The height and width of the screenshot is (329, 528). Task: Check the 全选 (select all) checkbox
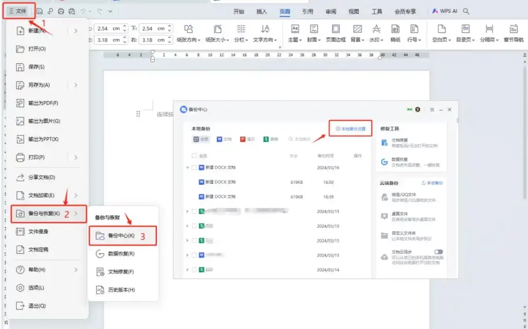(x=194, y=155)
